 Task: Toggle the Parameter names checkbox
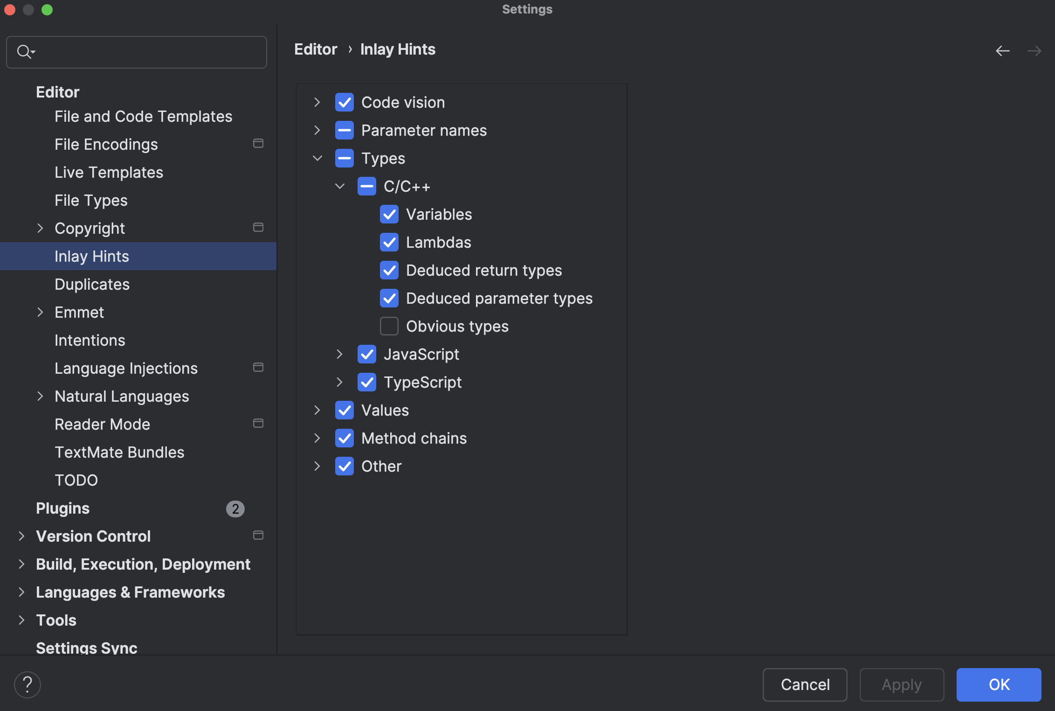point(345,130)
